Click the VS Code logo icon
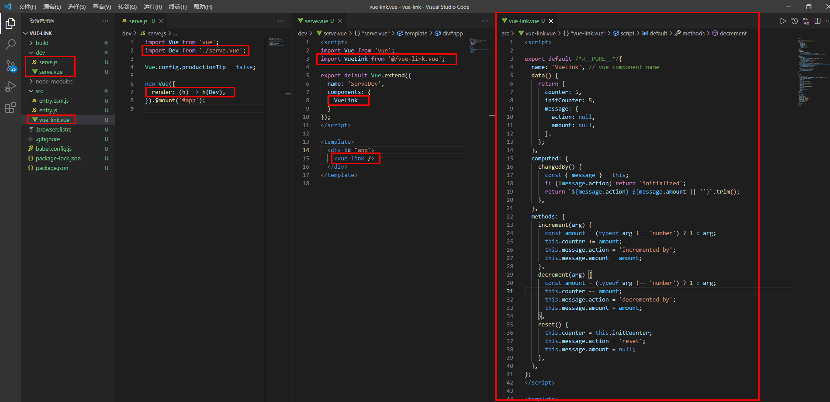This screenshot has width=830, height=402. (x=8, y=7)
